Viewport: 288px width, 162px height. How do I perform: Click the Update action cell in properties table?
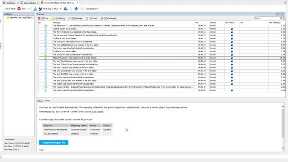[x=107, y=130]
